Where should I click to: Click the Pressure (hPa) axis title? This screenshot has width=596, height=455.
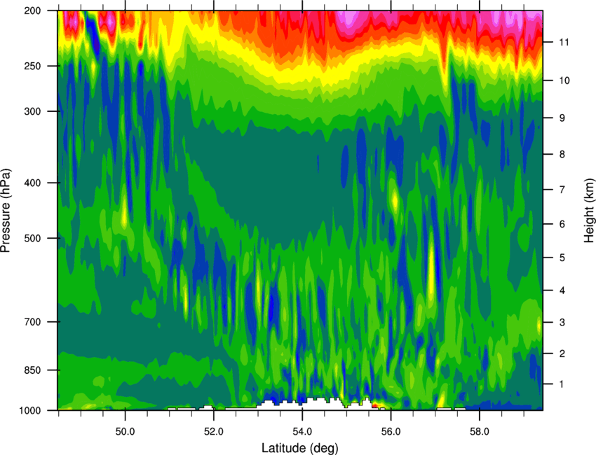click(6, 211)
